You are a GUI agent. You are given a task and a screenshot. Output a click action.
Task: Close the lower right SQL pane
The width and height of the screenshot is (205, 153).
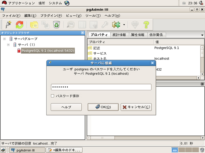pyautogui.click(x=202, y=84)
